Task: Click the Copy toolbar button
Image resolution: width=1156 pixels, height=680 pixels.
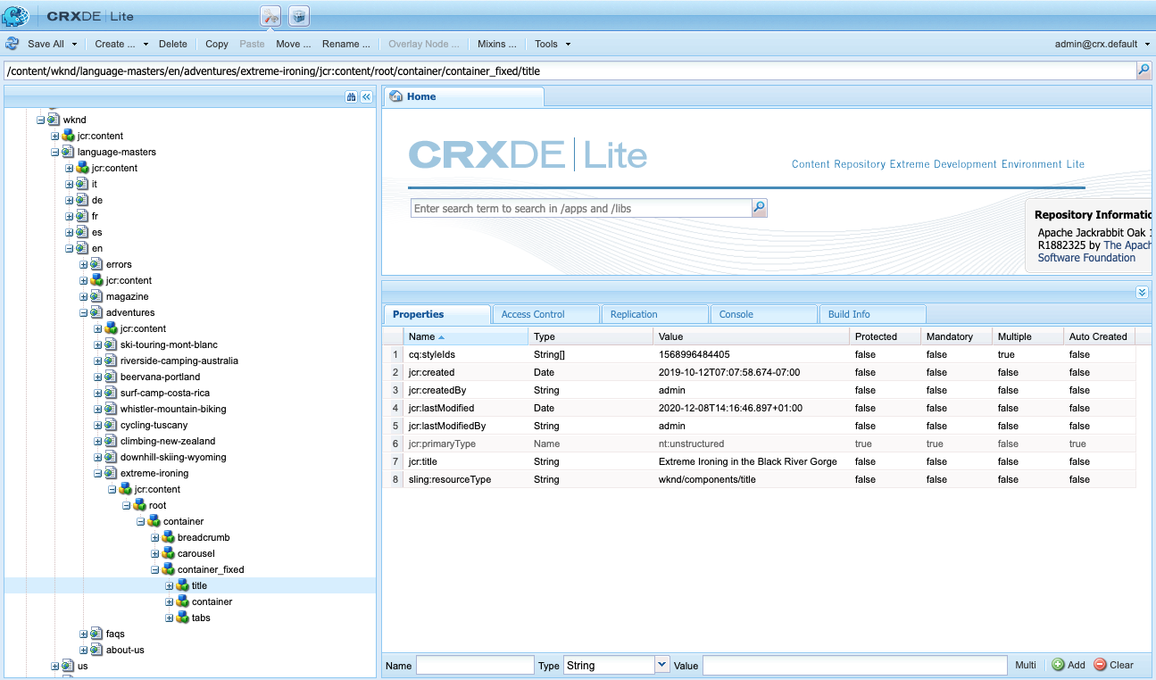Action: click(x=217, y=44)
